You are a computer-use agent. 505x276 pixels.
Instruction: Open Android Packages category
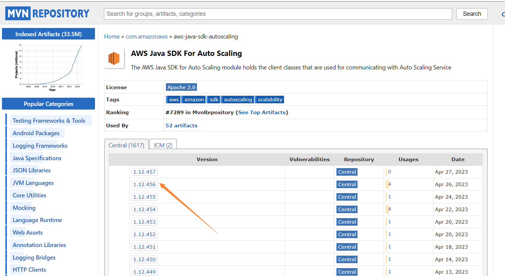[x=36, y=133]
